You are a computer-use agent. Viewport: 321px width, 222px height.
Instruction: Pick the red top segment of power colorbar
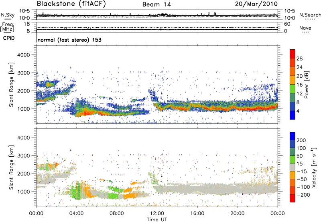(293, 54)
